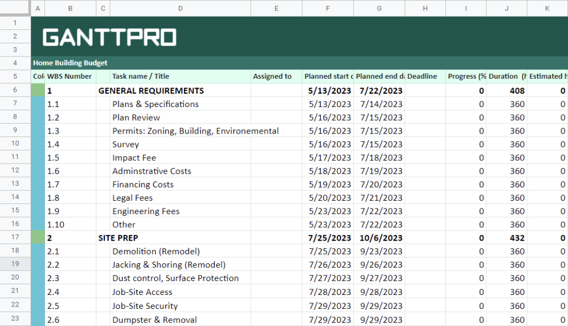Click the Assigned to header cell
The height and width of the screenshot is (326, 568).
coord(276,76)
